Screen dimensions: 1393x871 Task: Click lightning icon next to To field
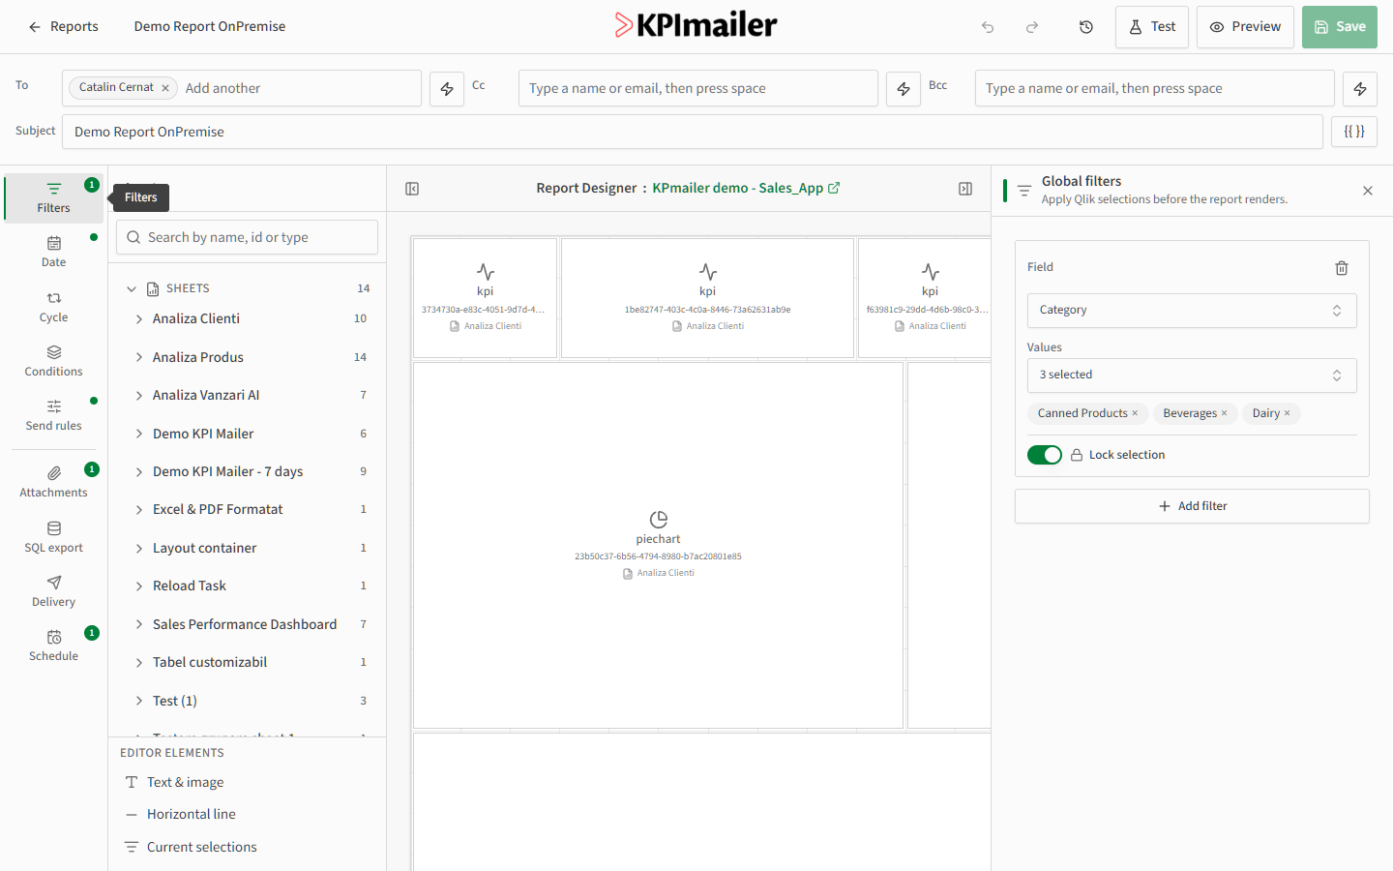447,89
